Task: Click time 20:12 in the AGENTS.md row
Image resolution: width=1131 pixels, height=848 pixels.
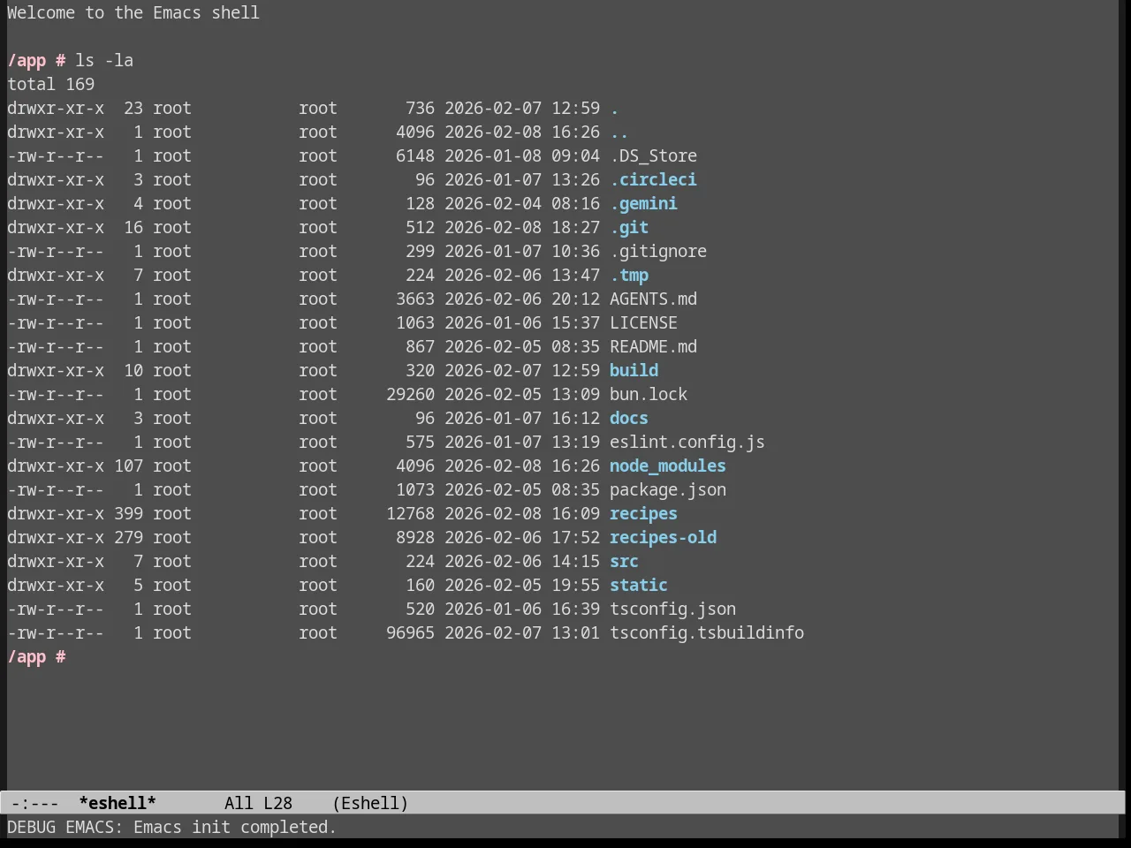Action: pos(575,299)
